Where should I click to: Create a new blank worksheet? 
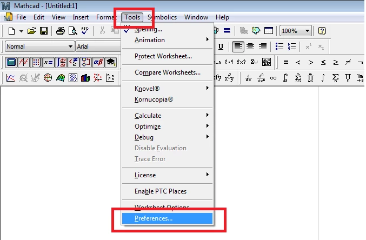coord(11,31)
